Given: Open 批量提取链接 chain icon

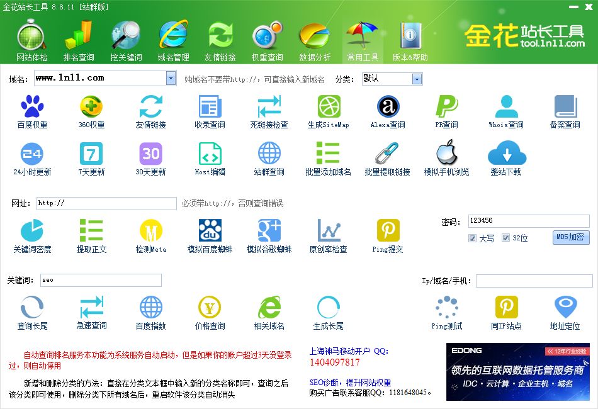Looking at the screenshot, I should [x=387, y=154].
